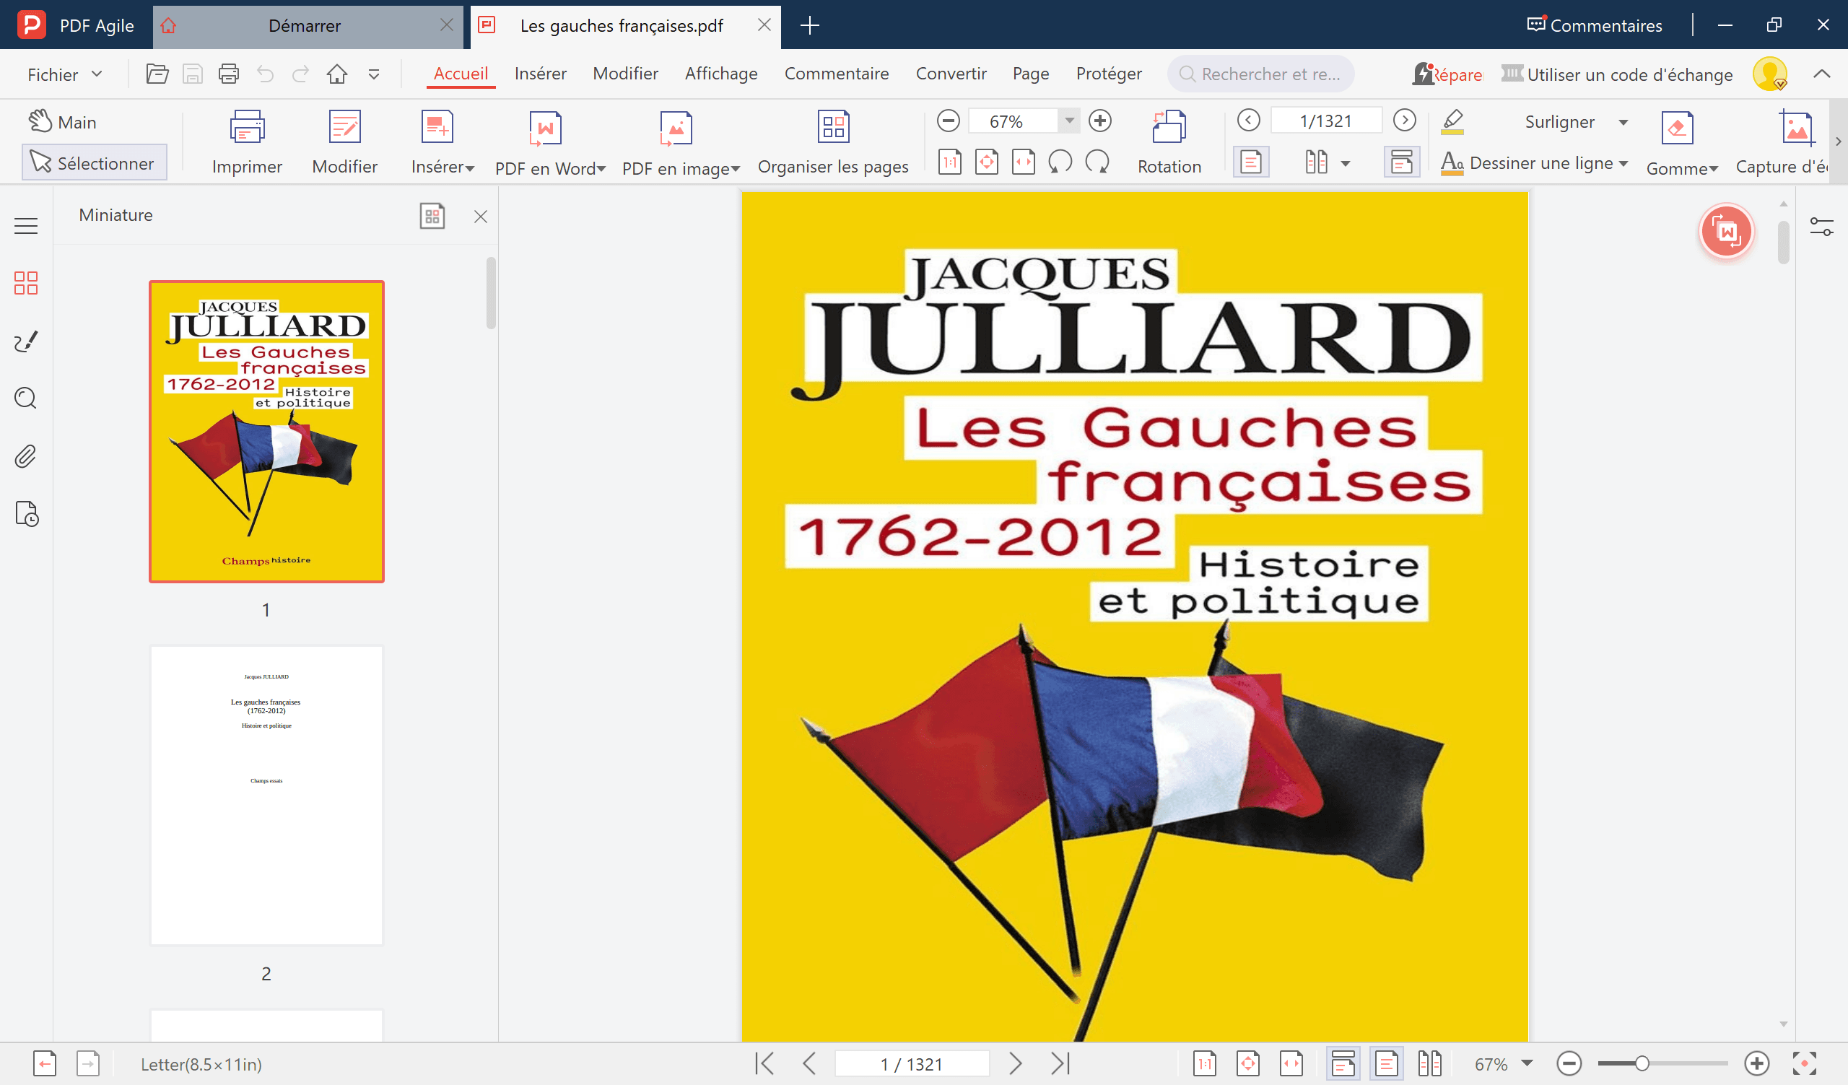Open a file with the folder icon
The height and width of the screenshot is (1085, 1848).
157,74
